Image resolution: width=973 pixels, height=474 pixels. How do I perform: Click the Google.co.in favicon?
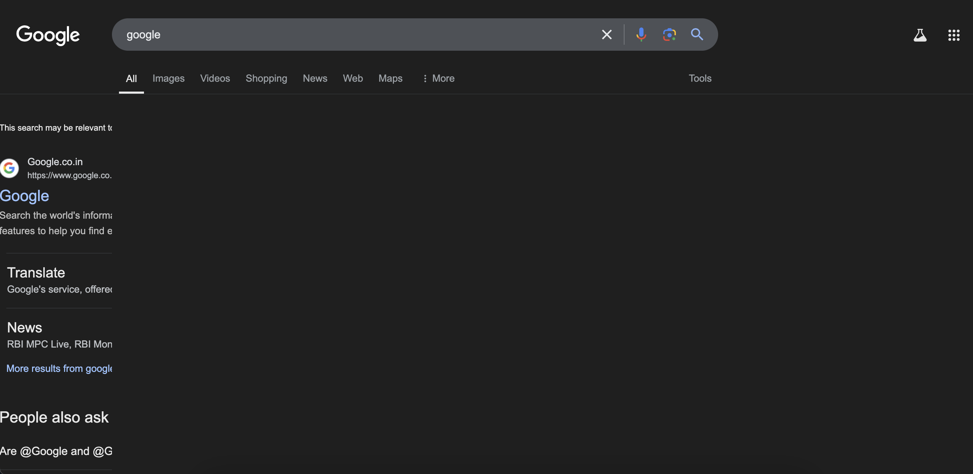coord(10,168)
